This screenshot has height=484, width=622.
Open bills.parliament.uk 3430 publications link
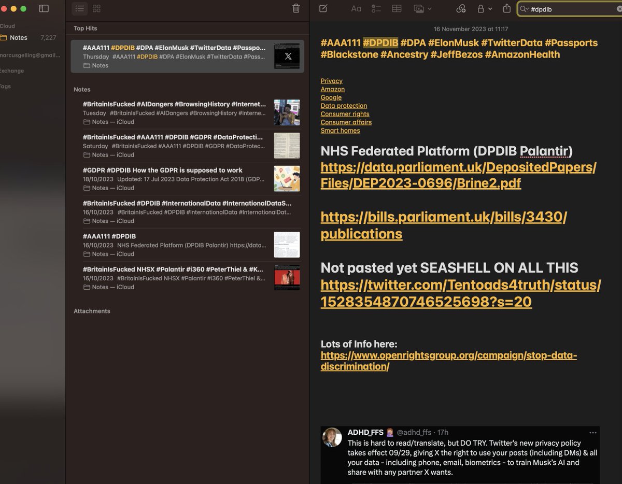(x=444, y=225)
